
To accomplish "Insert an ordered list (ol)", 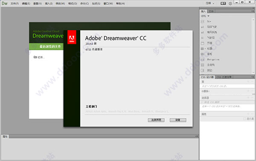I will [209, 32].
